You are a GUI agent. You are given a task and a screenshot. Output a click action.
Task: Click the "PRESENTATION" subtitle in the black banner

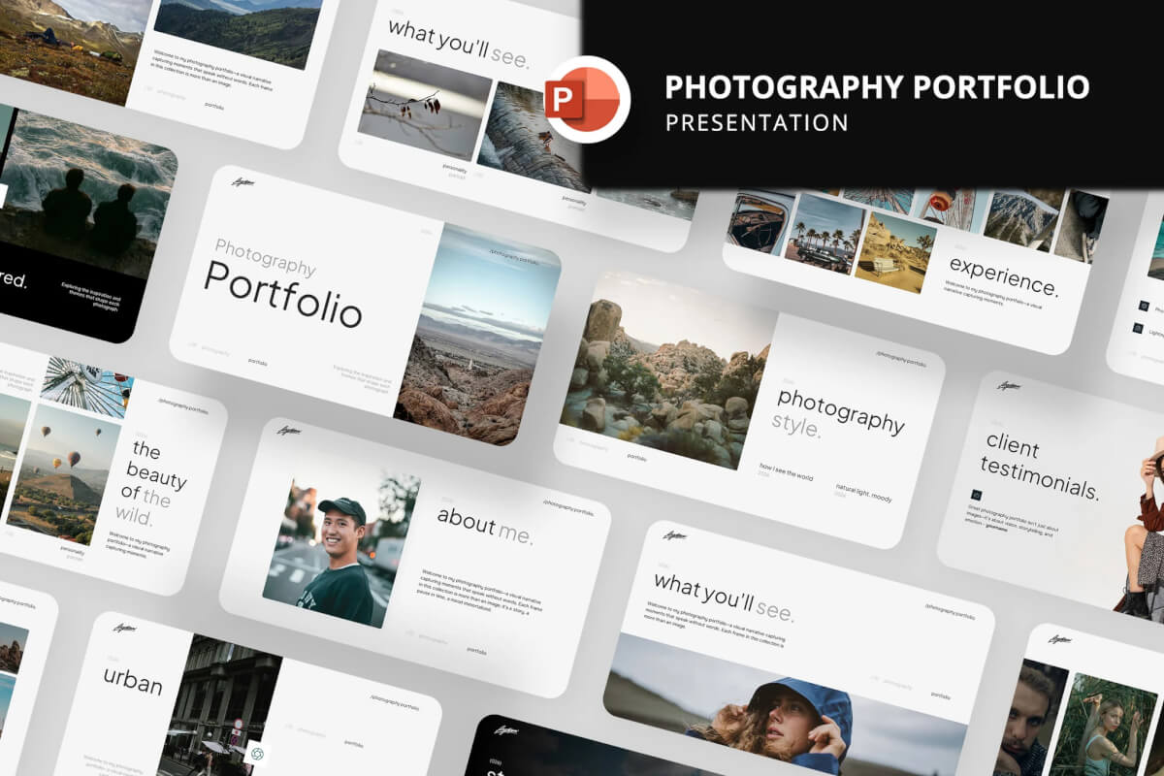(757, 123)
